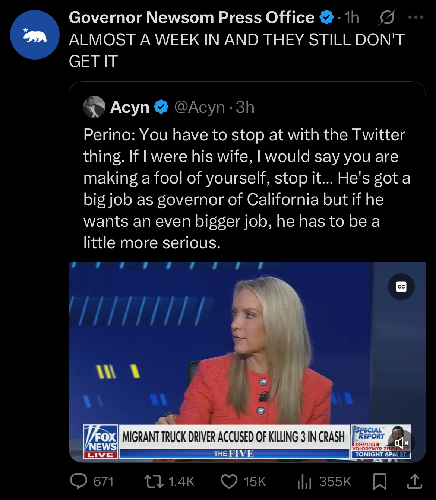
Task: View analytics bar chart icon
Action: pos(304,481)
